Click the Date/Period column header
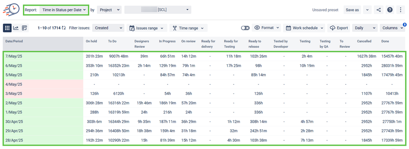This screenshot has width=409, height=149. tap(43, 43)
